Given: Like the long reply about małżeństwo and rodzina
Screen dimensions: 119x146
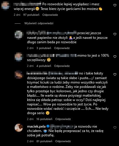Looking at the screenshot, I should click(115, 74).
